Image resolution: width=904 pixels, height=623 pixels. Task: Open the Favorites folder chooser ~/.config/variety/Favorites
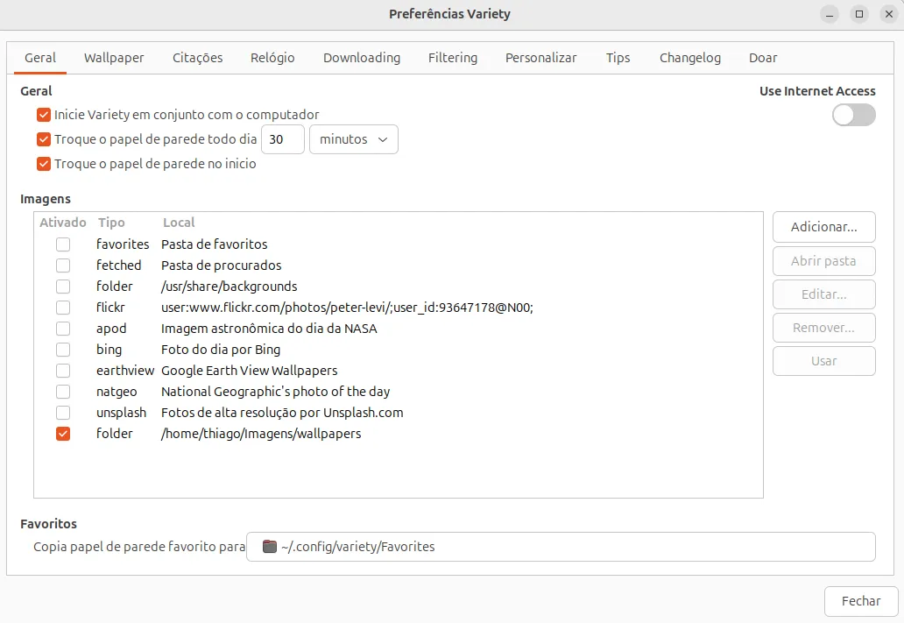561,546
